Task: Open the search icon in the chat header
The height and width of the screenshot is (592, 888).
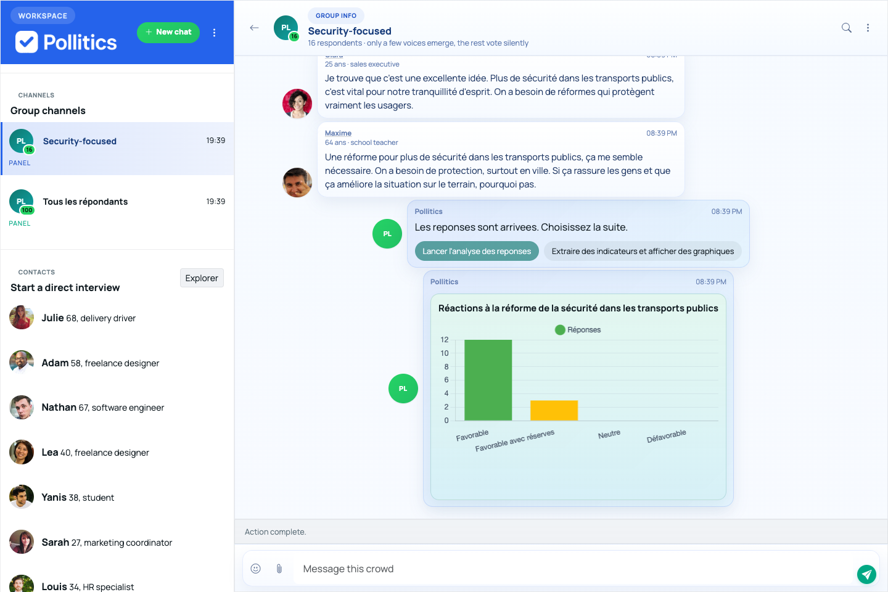Action: coord(846,28)
